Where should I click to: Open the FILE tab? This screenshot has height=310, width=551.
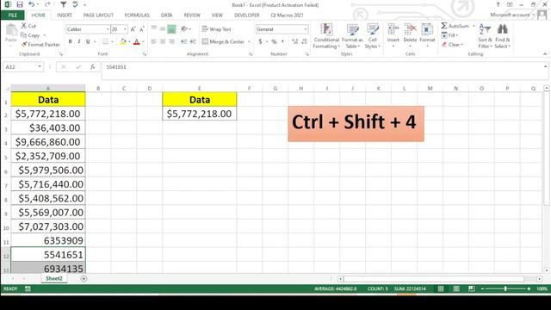pyautogui.click(x=13, y=15)
